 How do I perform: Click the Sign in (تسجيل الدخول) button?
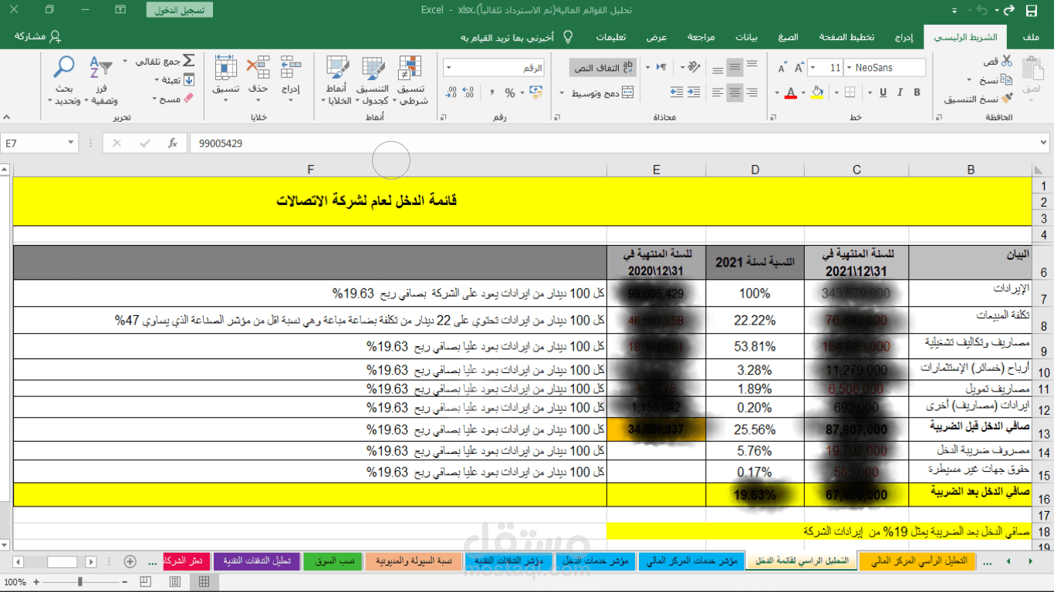[179, 10]
